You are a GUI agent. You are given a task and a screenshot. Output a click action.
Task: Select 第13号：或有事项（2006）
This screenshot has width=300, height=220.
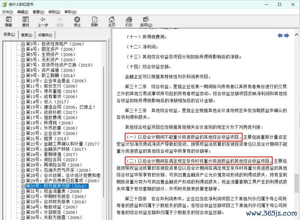pos(52,97)
